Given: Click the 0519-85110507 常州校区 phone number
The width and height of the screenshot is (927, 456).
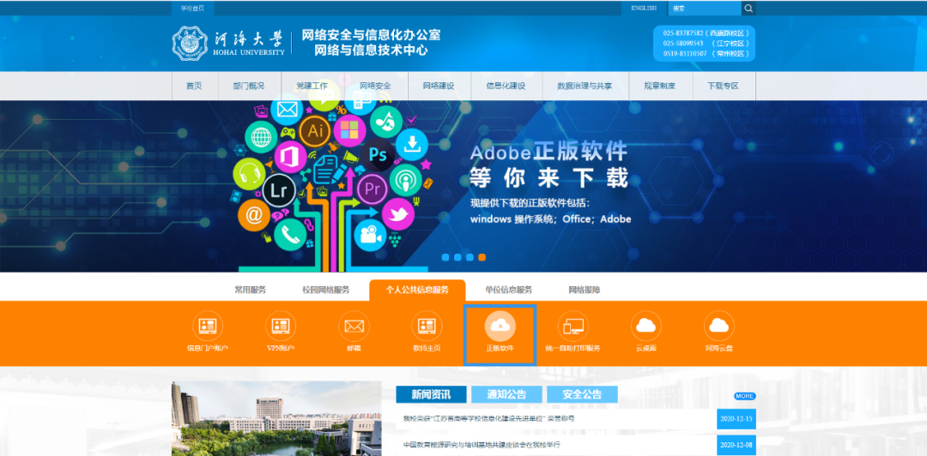Looking at the screenshot, I should pos(706,53).
